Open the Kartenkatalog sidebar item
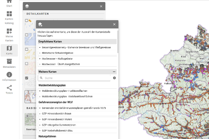Image resolution: width=209 pixels, height=139 pixels. [9, 18]
